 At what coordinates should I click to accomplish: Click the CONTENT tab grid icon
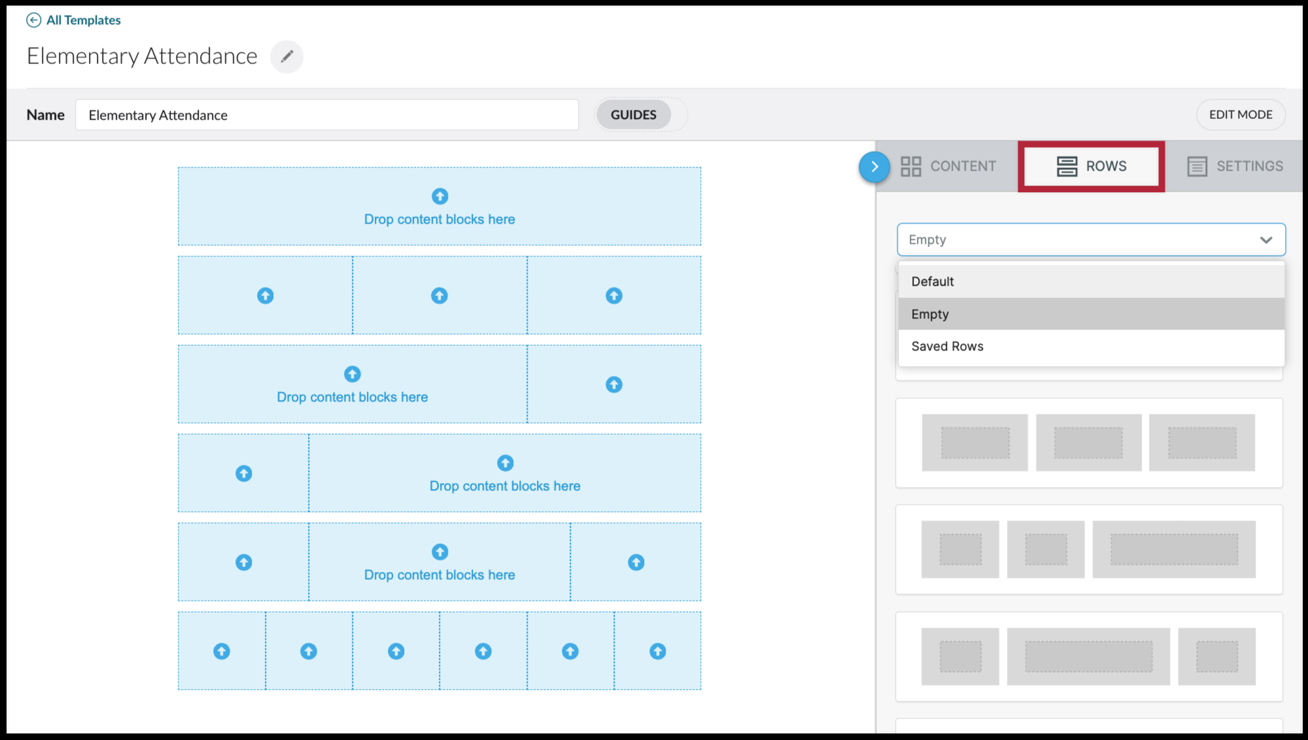pyautogui.click(x=911, y=166)
